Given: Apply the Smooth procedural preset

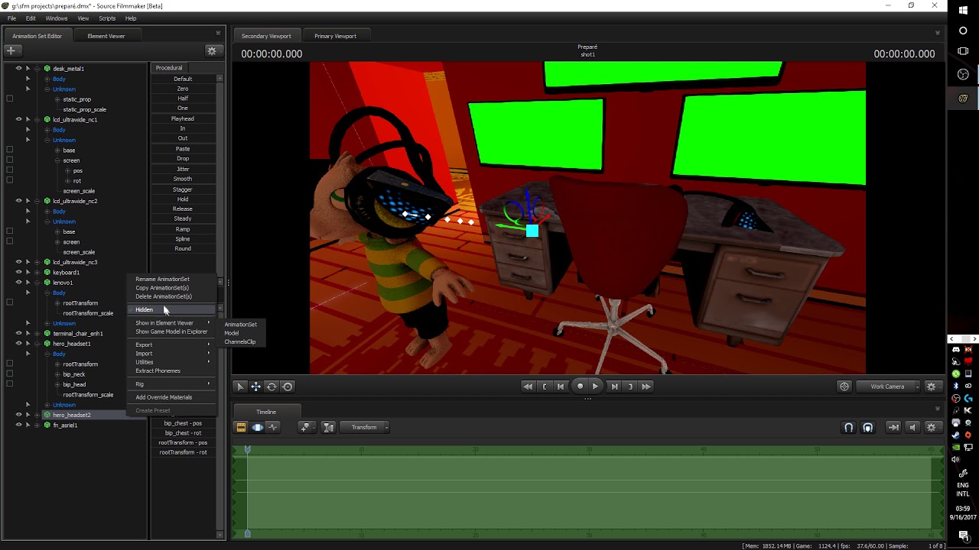Looking at the screenshot, I should point(183,179).
